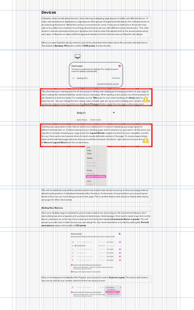Viewport: 194px width, 310px height.
Task: Select paragraph starting 'Click on the dropdown list'
Action: point(96,279)
